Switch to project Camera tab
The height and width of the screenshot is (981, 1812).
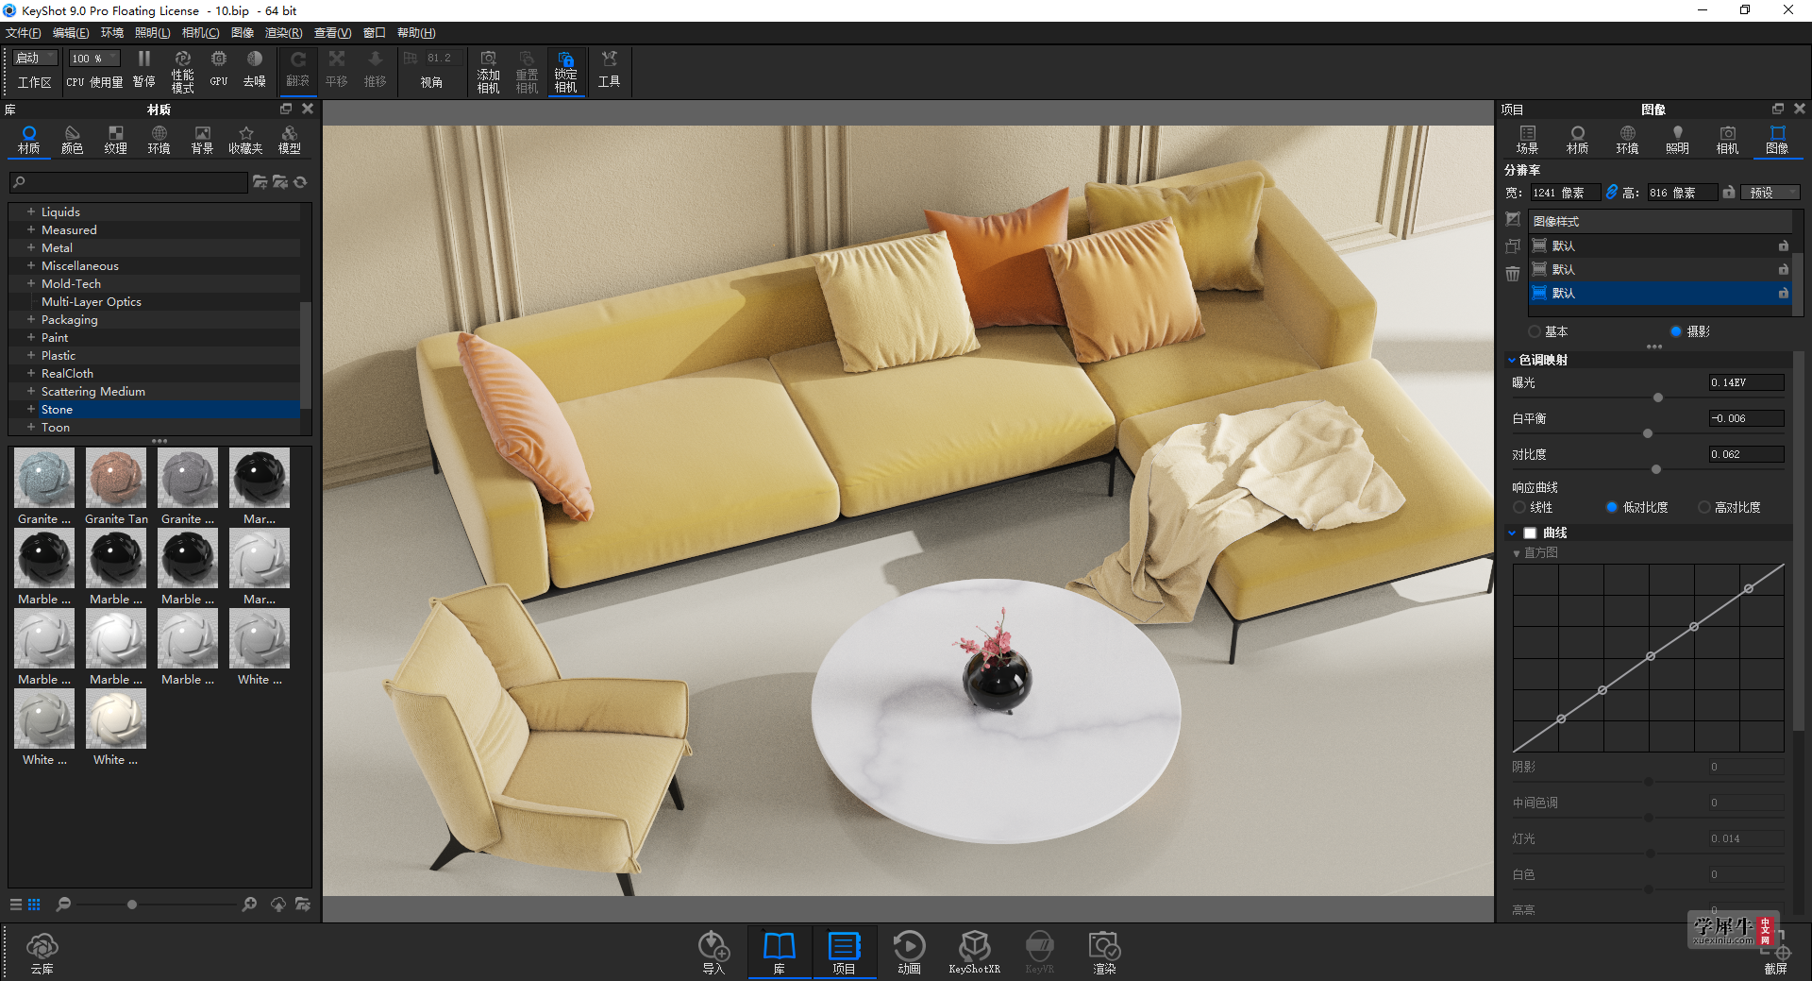pyautogui.click(x=1727, y=140)
